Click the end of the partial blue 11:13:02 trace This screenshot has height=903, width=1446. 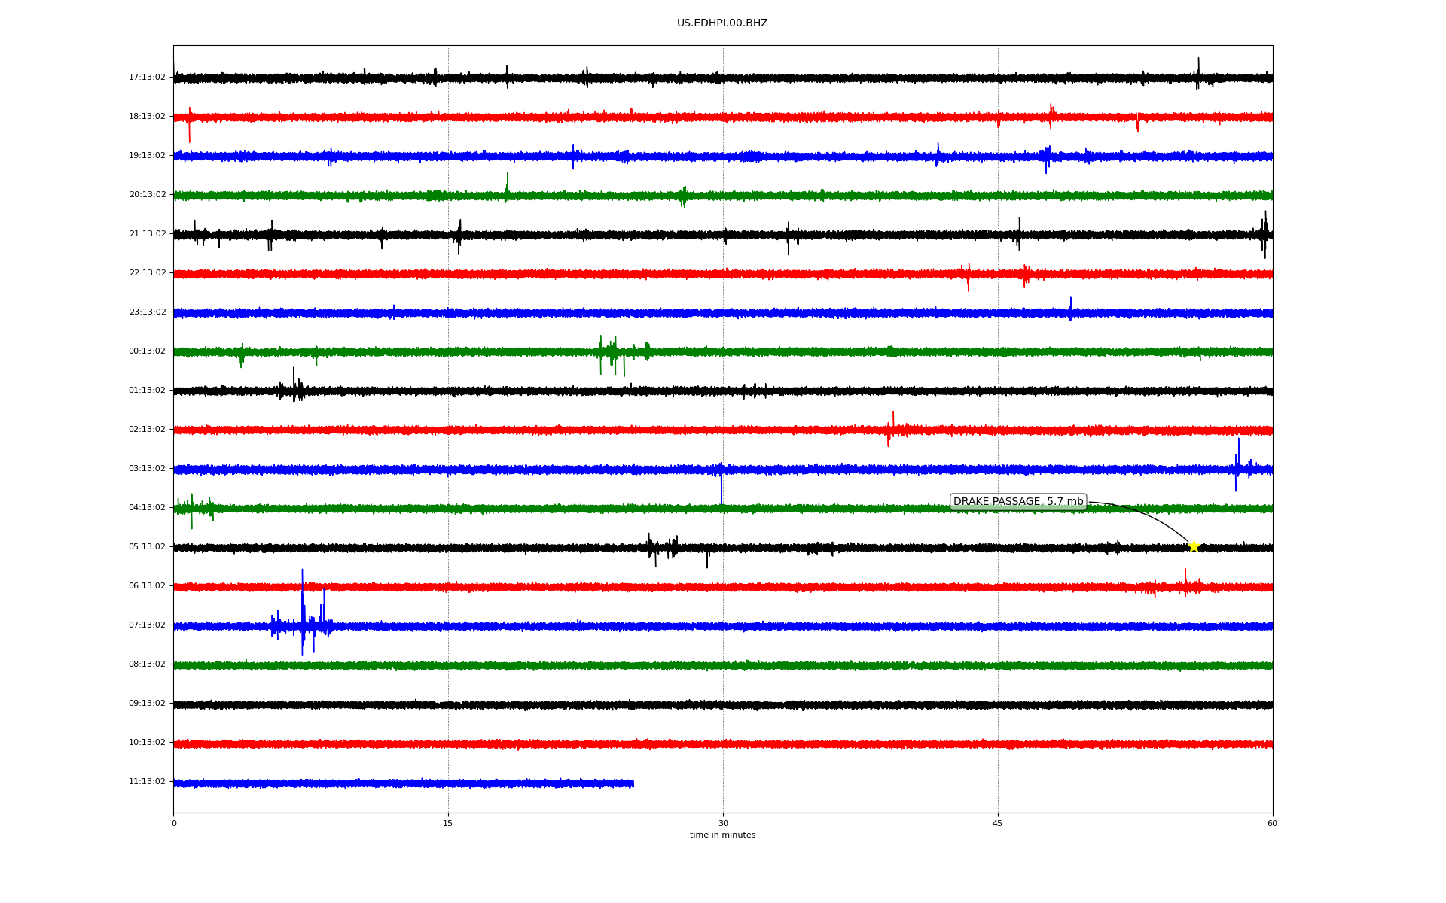coord(633,783)
